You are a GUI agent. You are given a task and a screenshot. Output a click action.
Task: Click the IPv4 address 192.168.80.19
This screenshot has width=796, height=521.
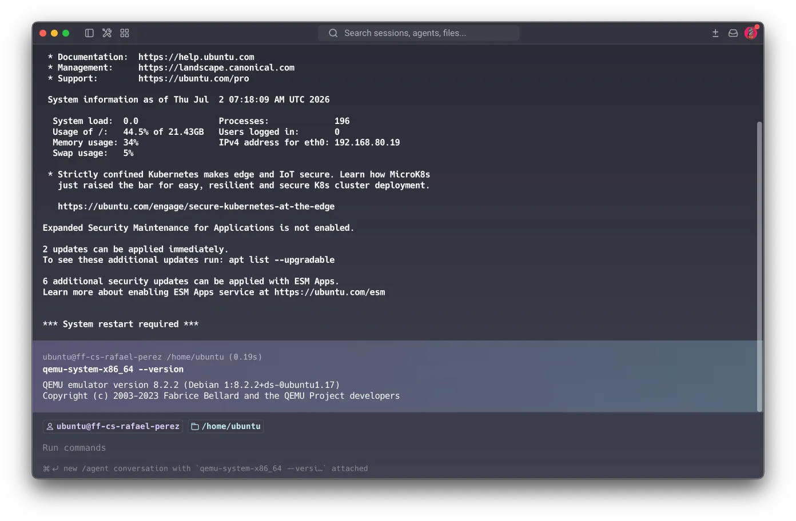pyautogui.click(x=367, y=142)
